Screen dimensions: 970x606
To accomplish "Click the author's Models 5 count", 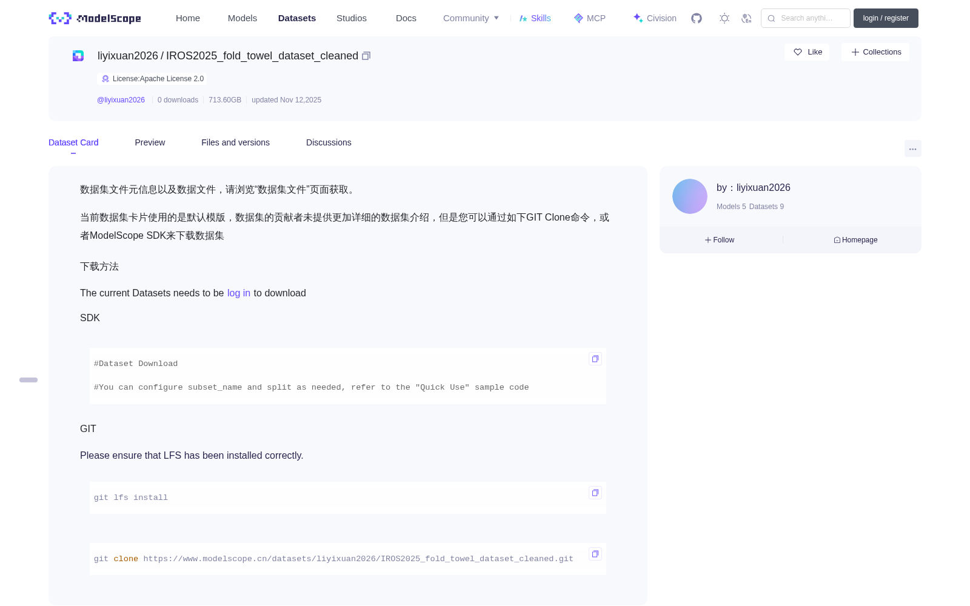I will tap(731, 207).
